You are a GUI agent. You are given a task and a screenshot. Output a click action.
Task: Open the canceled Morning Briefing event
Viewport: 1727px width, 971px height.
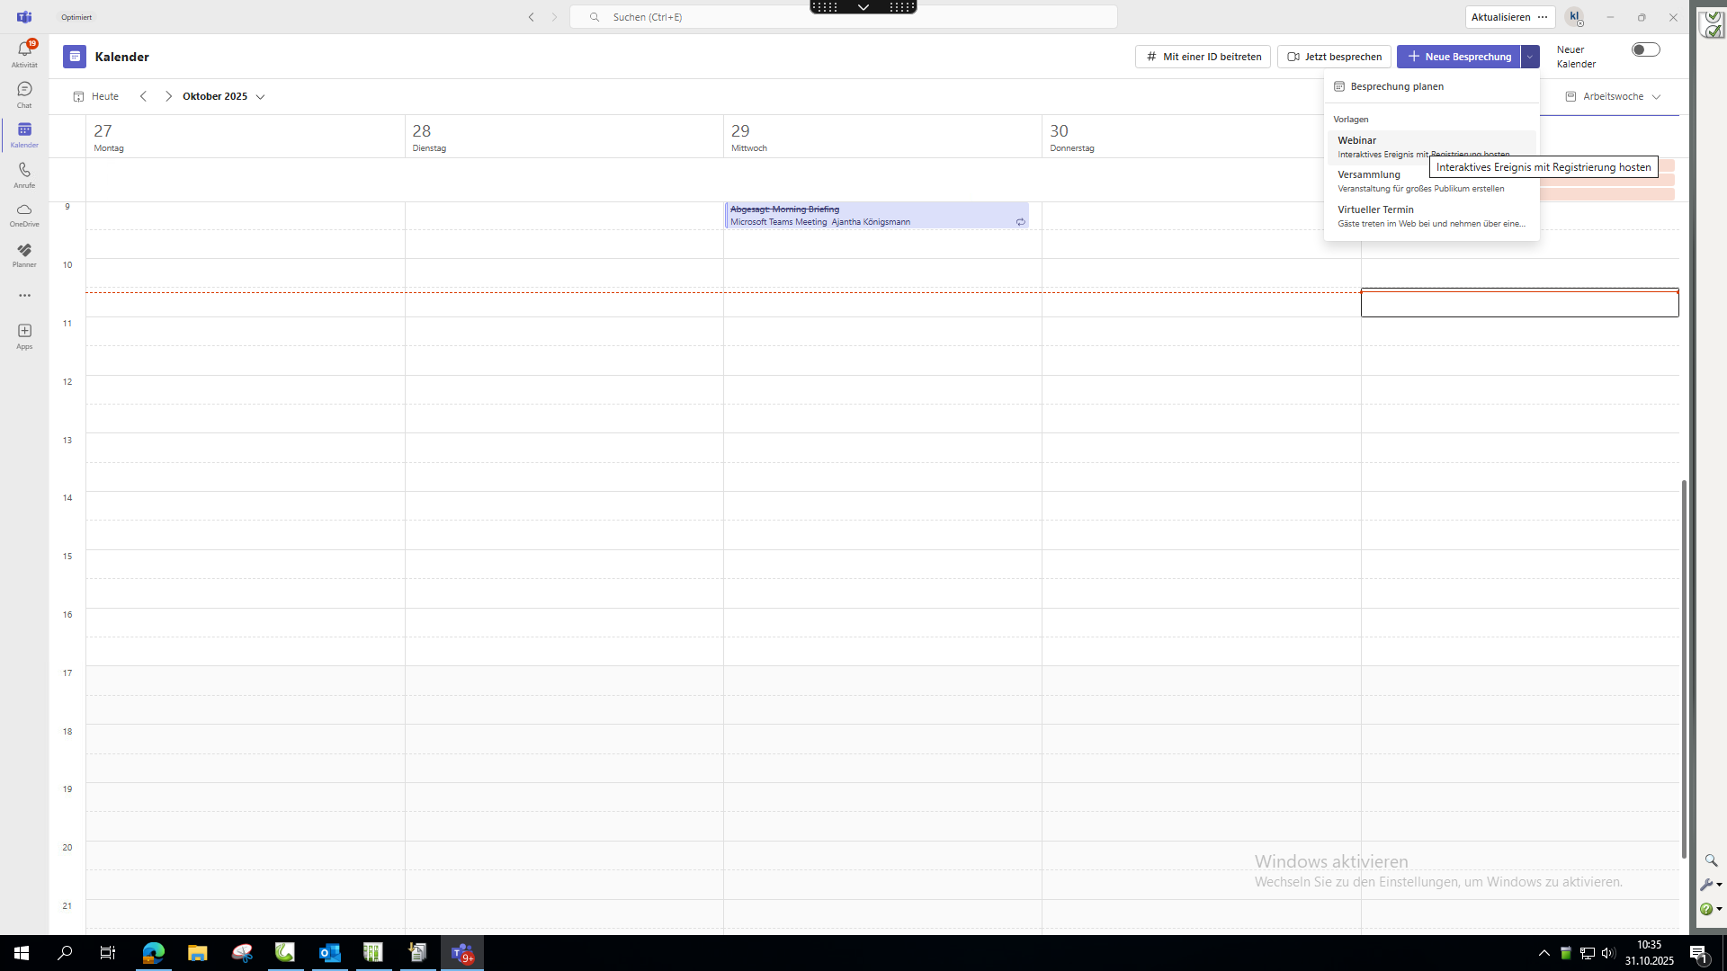pos(876,215)
